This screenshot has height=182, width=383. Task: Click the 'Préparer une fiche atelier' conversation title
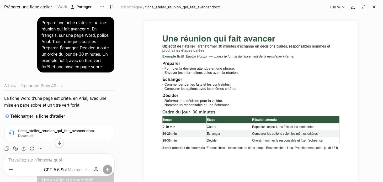(x=28, y=7)
